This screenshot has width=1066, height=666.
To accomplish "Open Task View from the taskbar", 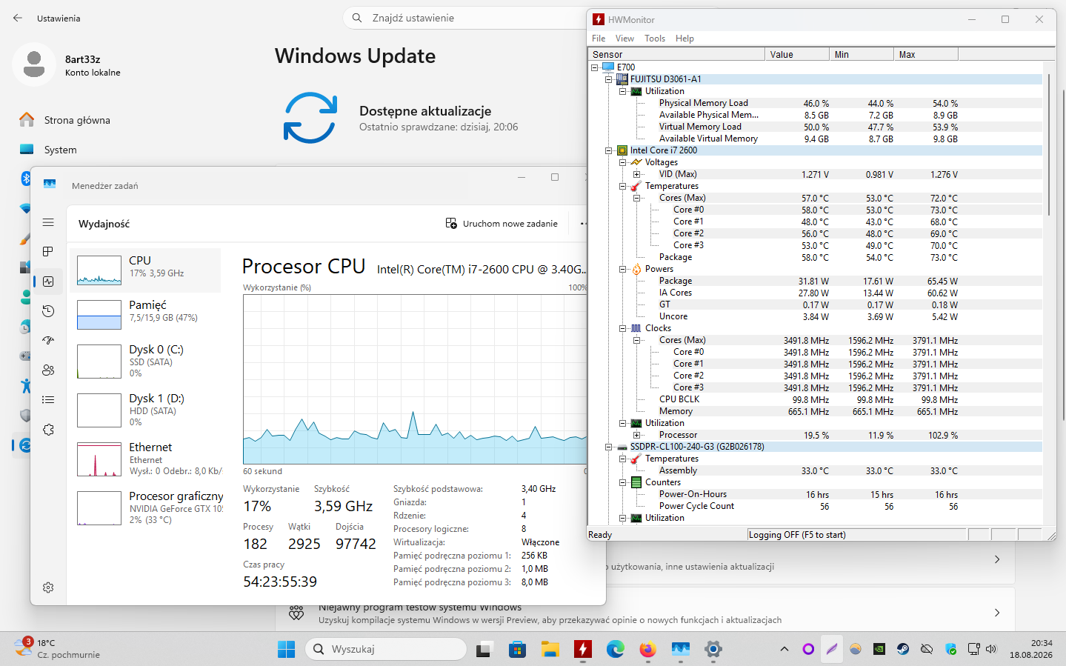I will pyautogui.click(x=484, y=649).
